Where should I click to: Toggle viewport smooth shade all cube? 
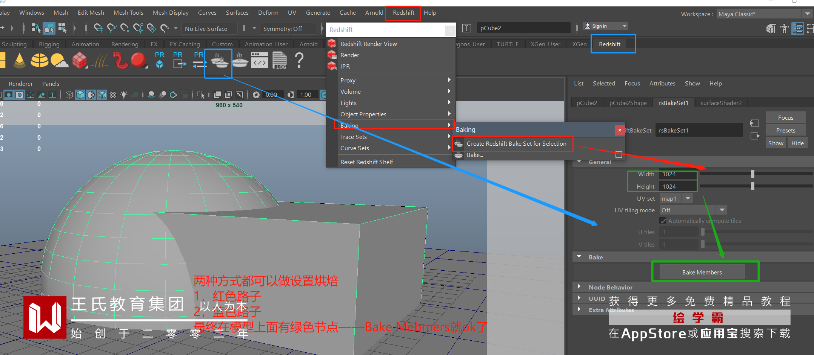point(80,95)
